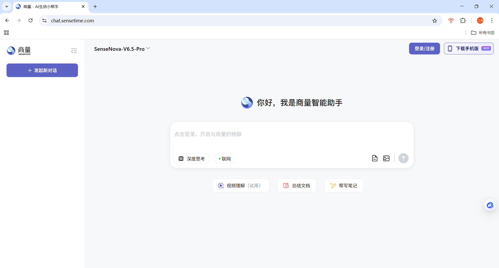The height and width of the screenshot is (268, 499).
Task: View site information icon in address bar
Action: [44, 21]
